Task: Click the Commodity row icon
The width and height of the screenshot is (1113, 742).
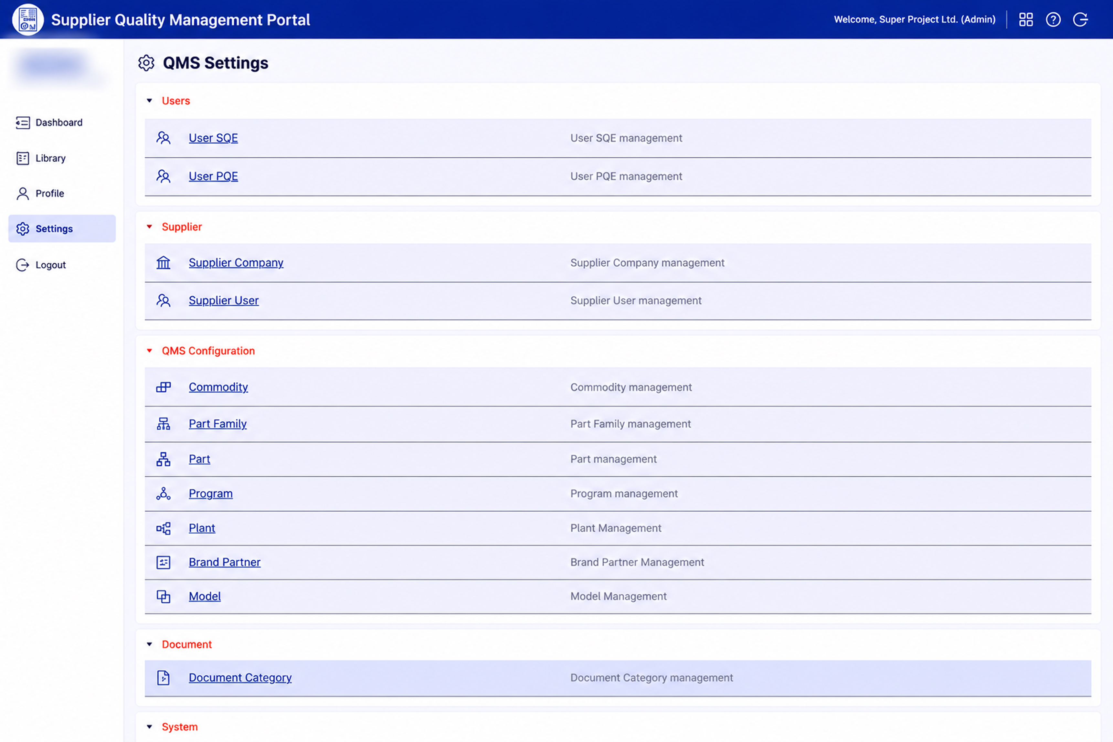Action: click(x=163, y=387)
